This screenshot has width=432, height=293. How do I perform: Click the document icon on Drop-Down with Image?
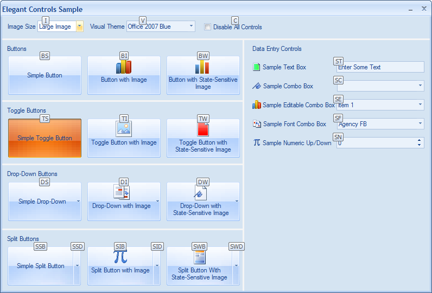(x=122, y=192)
